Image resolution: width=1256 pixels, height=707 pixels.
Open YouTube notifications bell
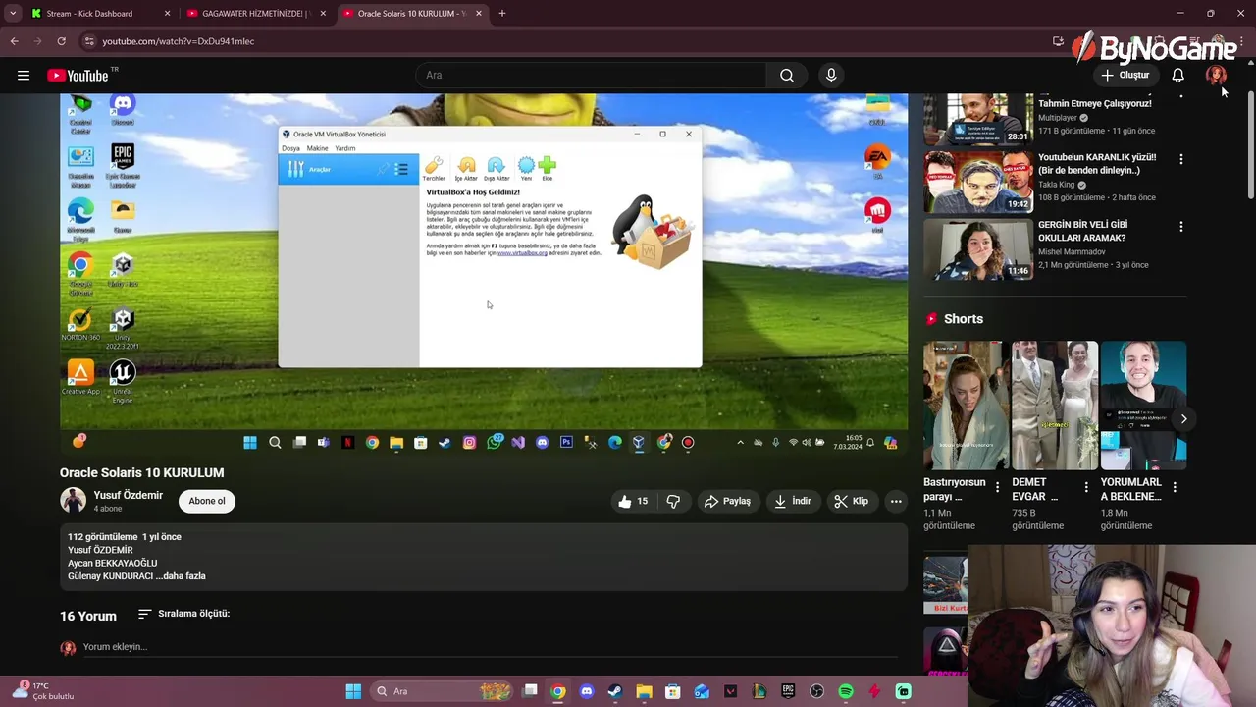point(1177,75)
